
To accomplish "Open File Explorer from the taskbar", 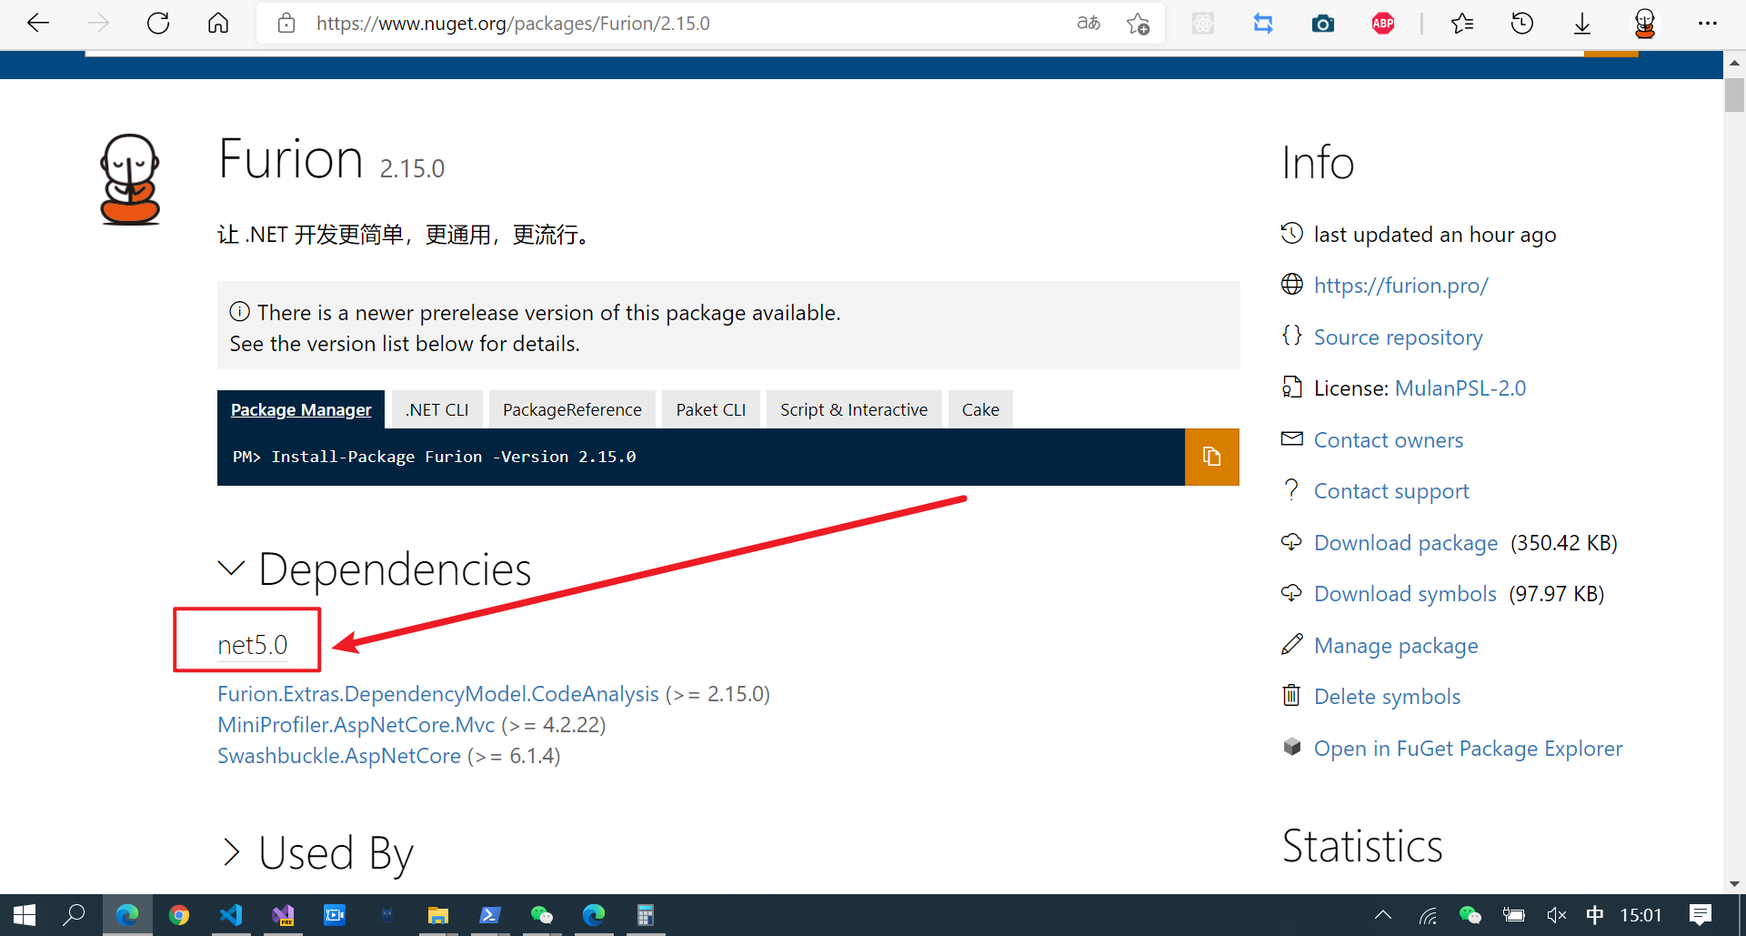I will tap(438, 915).
